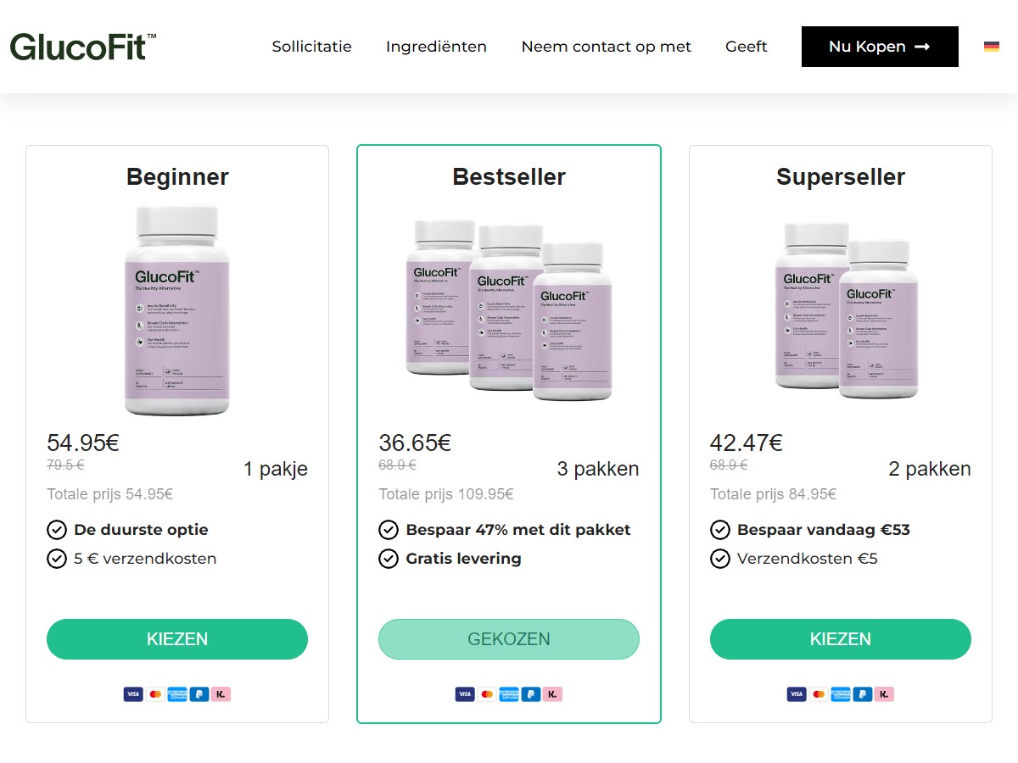
Task: Open the Sollicitatie menu item
Action: pyautogui.click(x=311, y=47)
